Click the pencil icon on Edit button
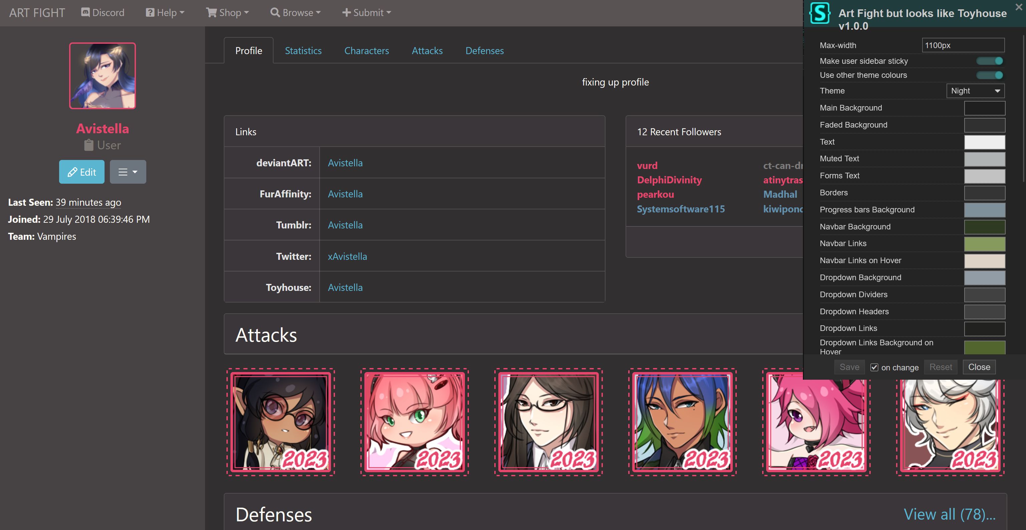Screen dimensions: 1026x530 pos(72,172)
